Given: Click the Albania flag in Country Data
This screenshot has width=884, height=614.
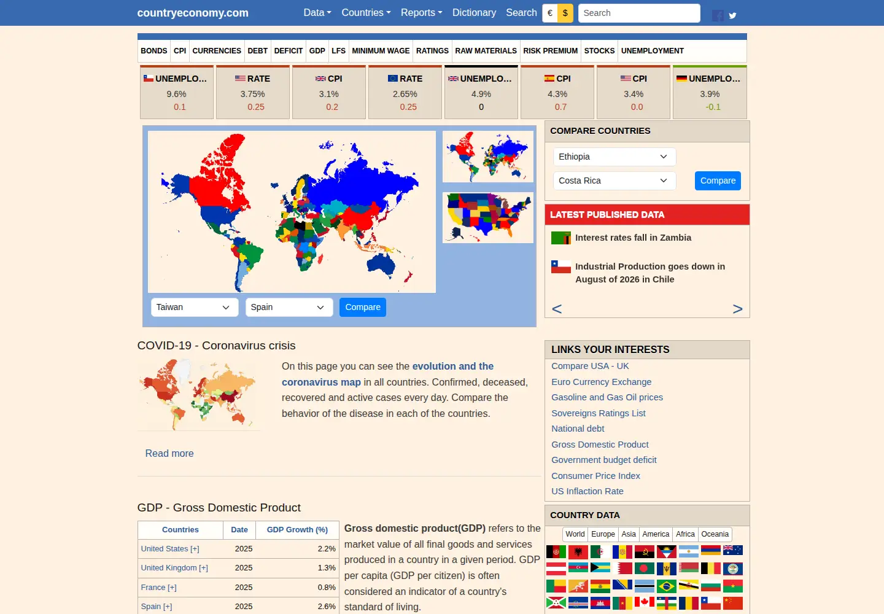Looking at the screenshot, I should pyautogui.click(x=578, y=551).
